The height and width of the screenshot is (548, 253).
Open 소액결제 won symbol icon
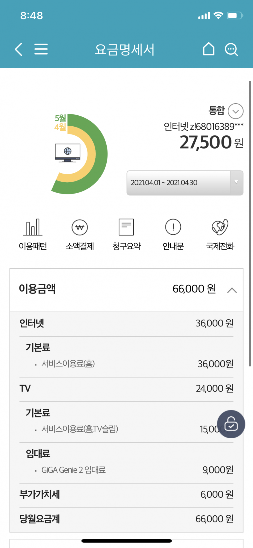(x=80, y=227)
